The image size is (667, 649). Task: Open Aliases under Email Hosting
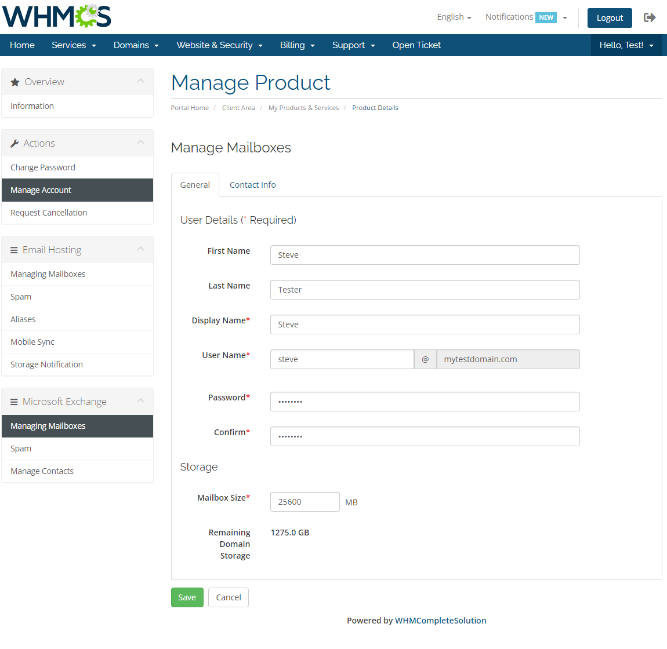77,319
